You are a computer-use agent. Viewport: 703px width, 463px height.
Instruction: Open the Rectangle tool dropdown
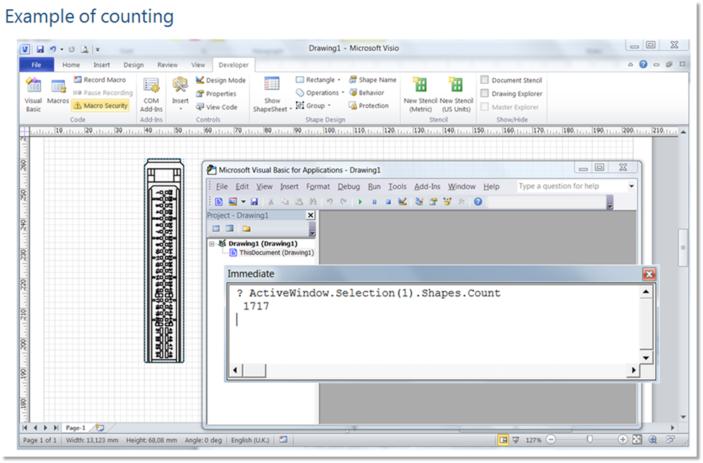[318, 80]
